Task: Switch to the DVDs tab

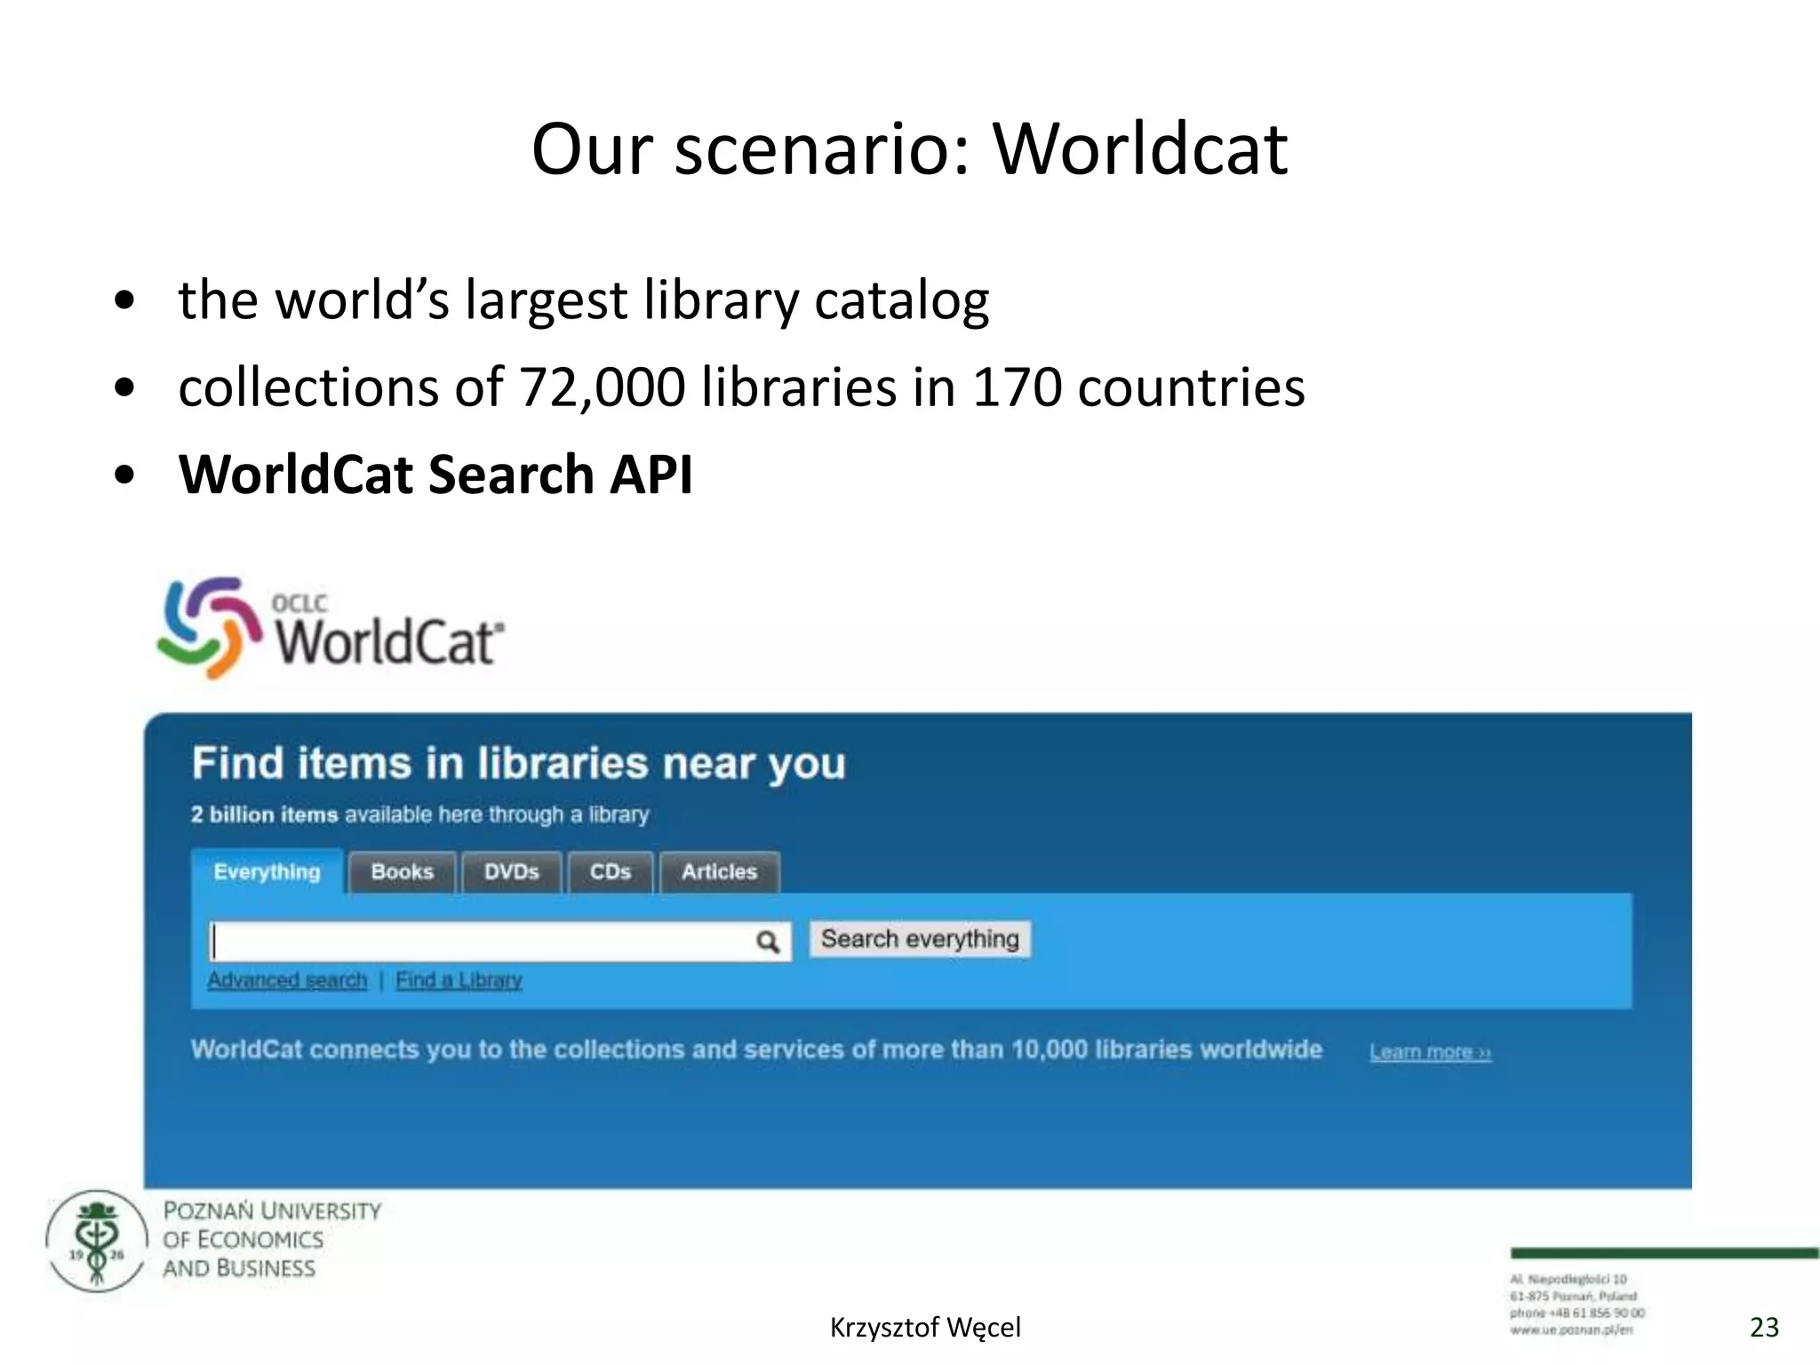Action: click(512, 872)
